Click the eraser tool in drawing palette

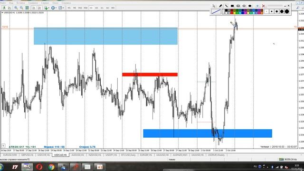point(257,6)
